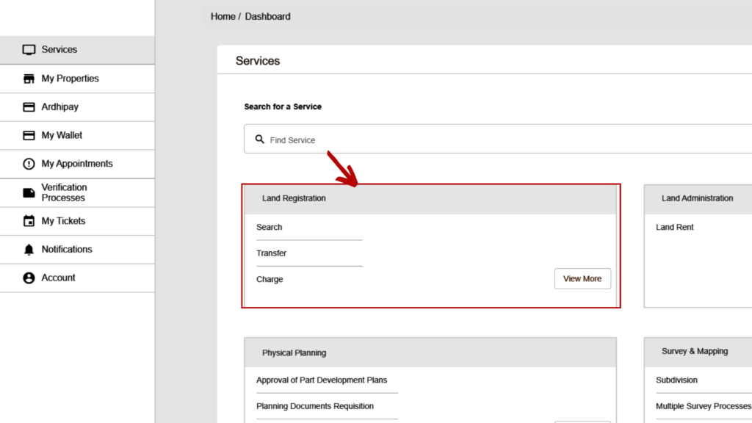Image resolution: width=752 pixels, height=423 pixels.
Task: Click the My Properties store icon
Action: [x=29, y=79]
